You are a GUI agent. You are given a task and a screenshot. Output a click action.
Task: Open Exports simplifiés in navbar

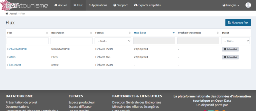tap(147, 5)
